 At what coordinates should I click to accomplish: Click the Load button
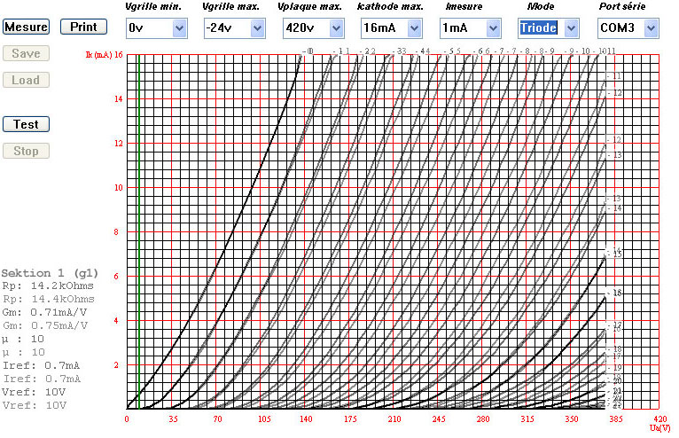point(26,80)
